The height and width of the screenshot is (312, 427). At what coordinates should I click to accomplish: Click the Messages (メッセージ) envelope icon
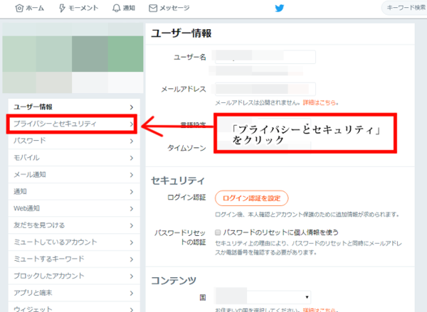(153, 8)
